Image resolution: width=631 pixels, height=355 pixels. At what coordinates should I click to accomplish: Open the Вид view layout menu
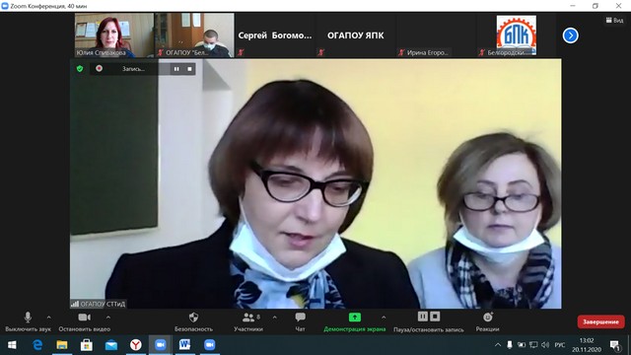coord(614,20)
